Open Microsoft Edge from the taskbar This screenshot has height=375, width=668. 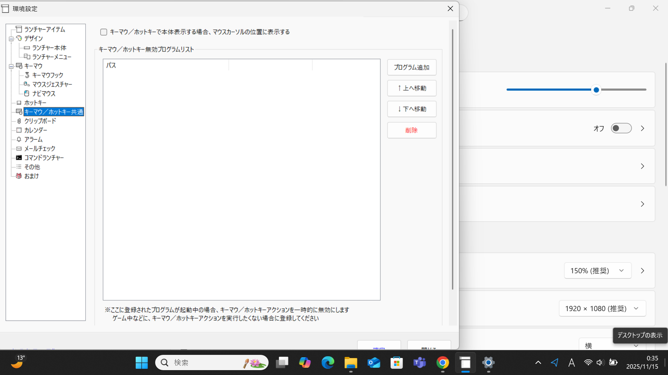coord(327,363)
